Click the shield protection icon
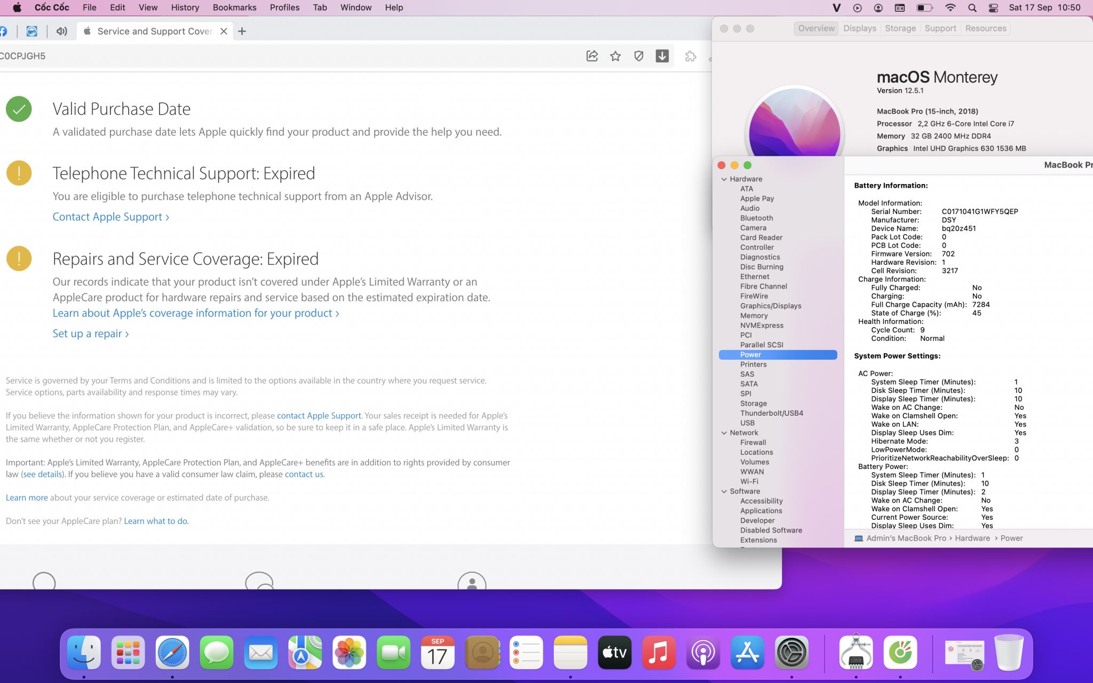This screenshot has height=683, width=1093. tap(639, 56)
